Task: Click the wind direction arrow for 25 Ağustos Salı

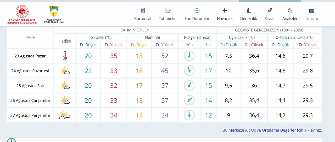Action: [x=189, y=86]
